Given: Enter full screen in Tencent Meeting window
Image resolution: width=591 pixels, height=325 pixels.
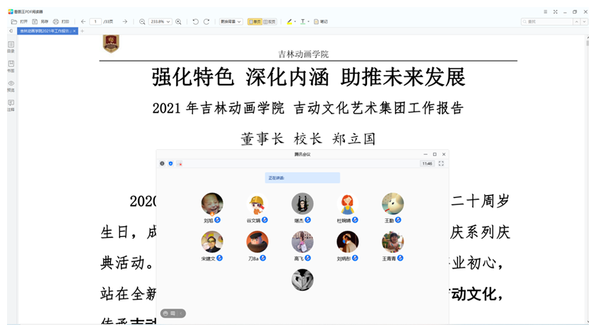Looking at the screenshot, I should [x=441, y=163].
